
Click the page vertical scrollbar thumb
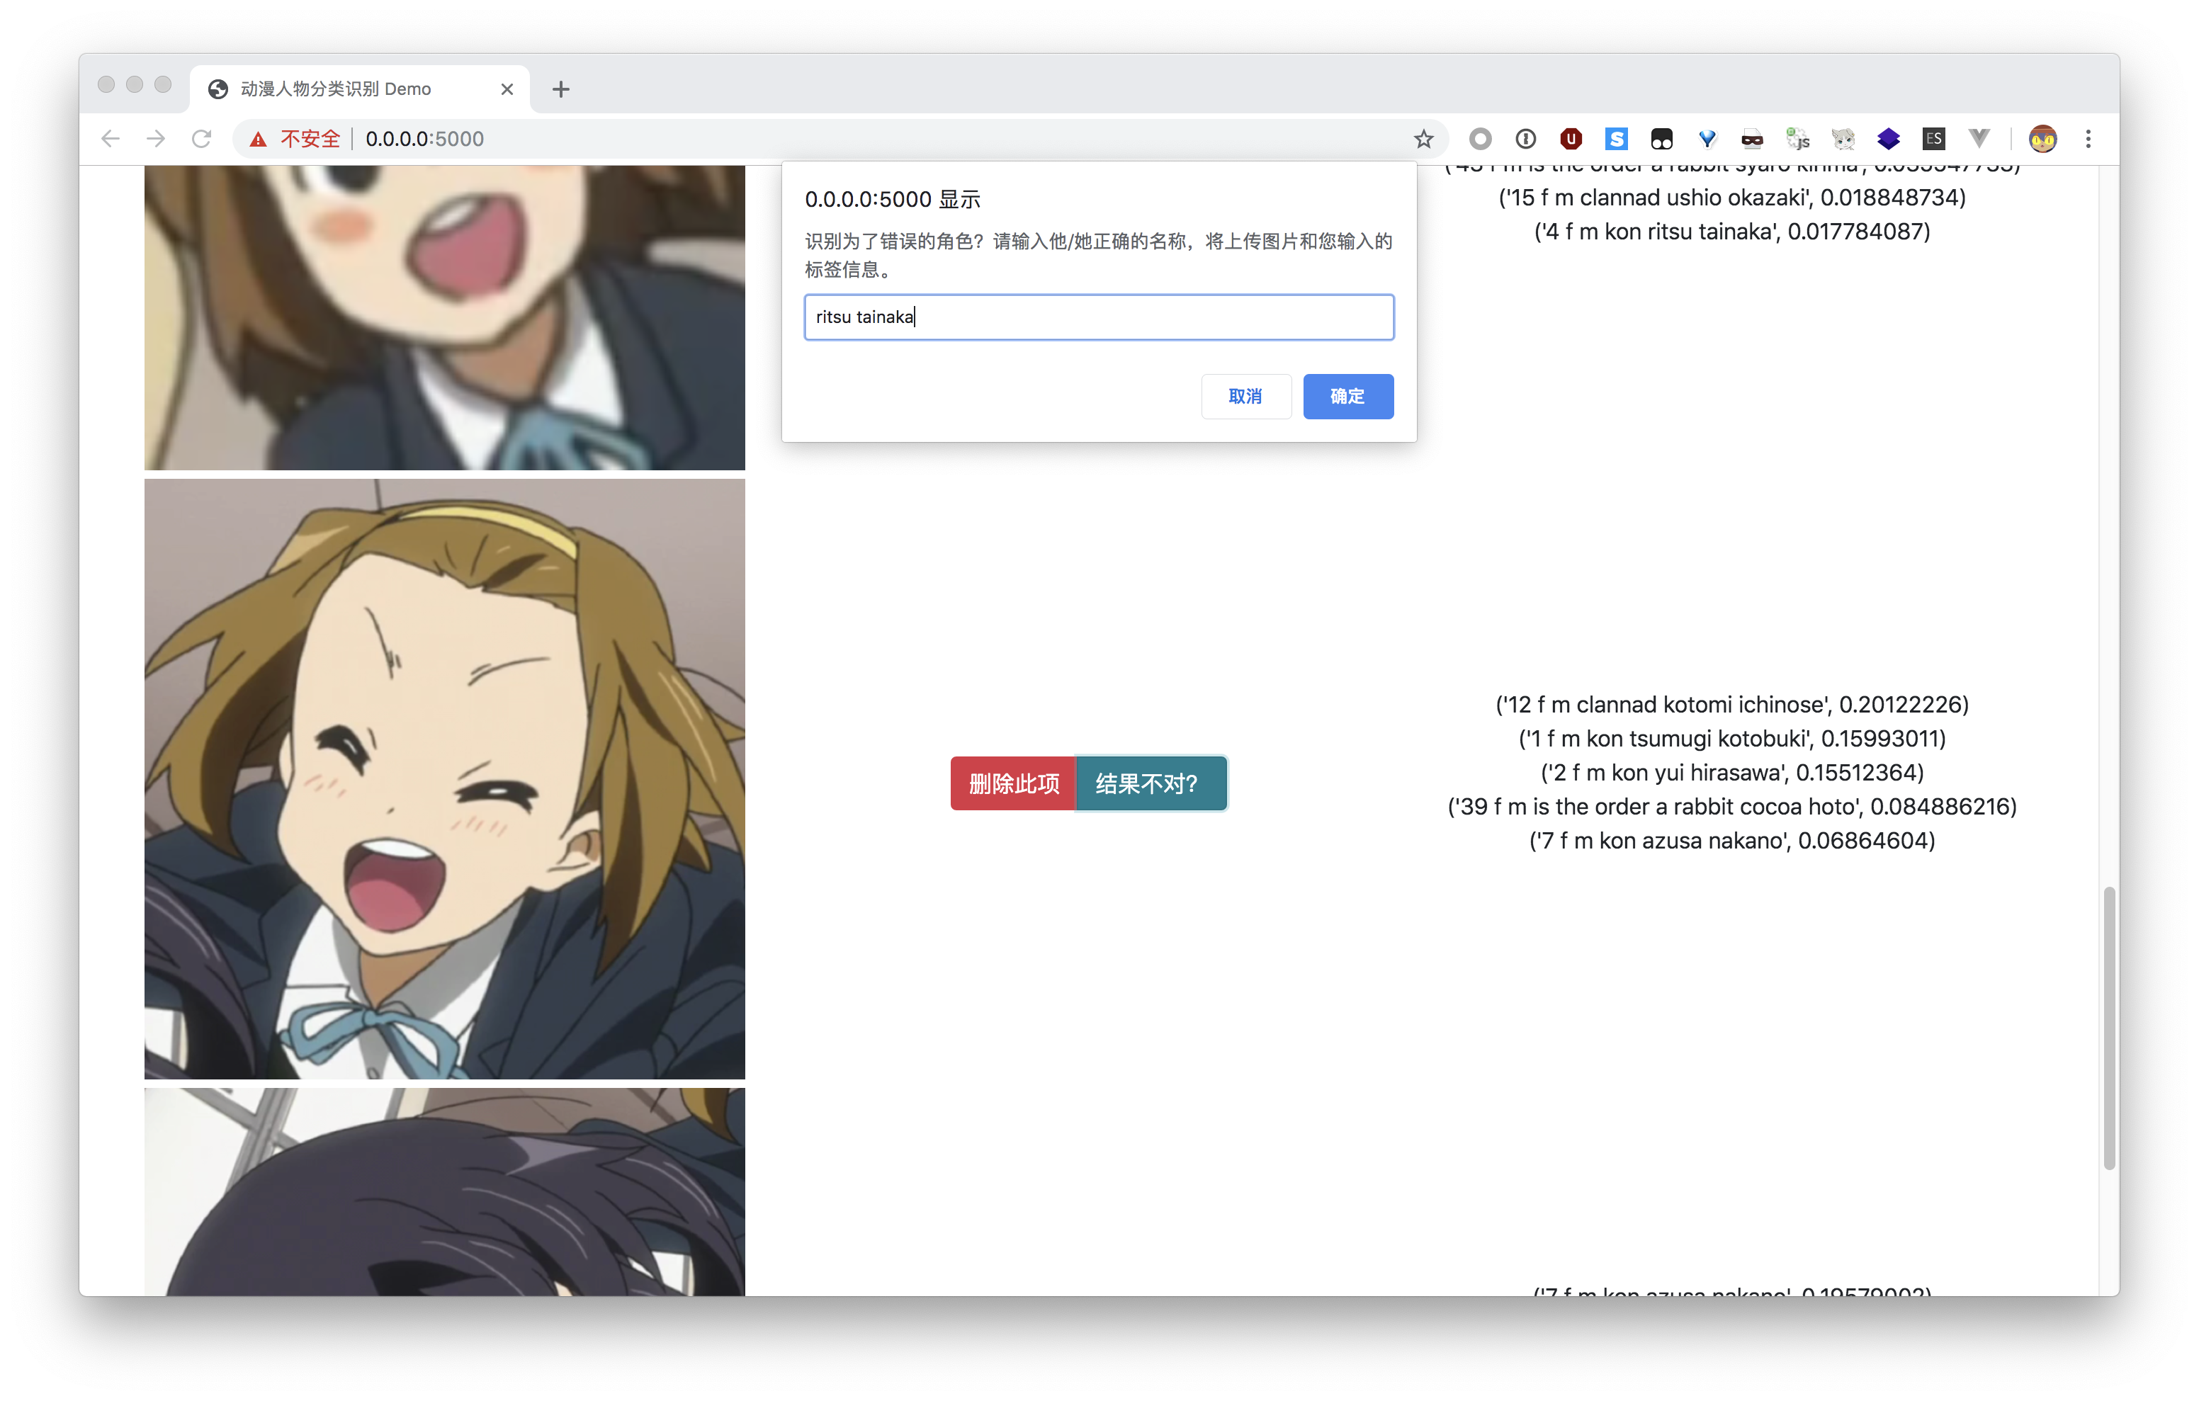pyautogui.click(x=2110, y=1028)
